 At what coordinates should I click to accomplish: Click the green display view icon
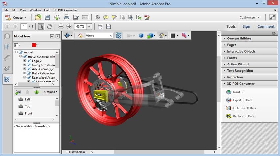[36, 92]
